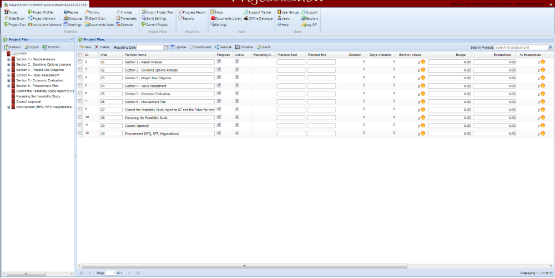The width and height of the screenshot is (555, 278).
Task: Open Structures in the Portfolio group
Action: pos(73,18)
